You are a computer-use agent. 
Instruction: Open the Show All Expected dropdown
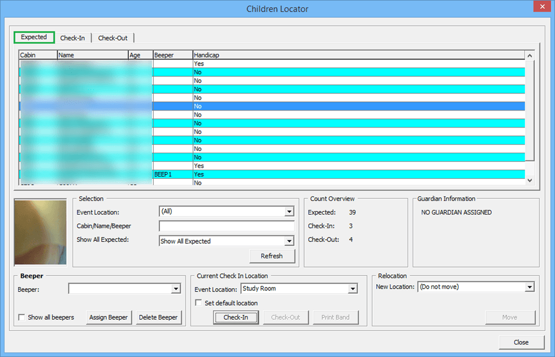coord(289,241)
